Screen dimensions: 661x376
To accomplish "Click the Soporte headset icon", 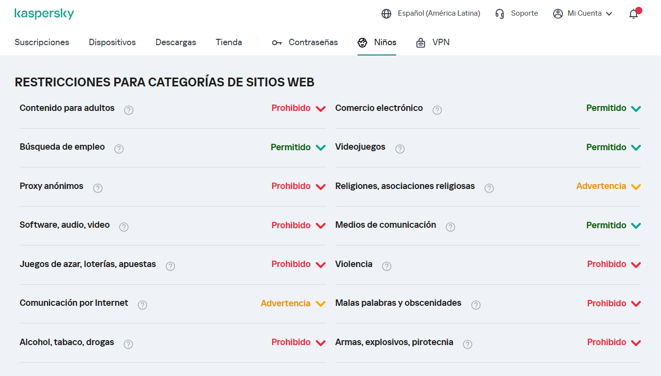I will coord(500,14).
